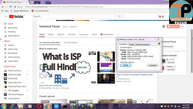Viewport: 193px width, 109px height.
Task: Reload the page with refresh icon
Action: coord(10,7)
